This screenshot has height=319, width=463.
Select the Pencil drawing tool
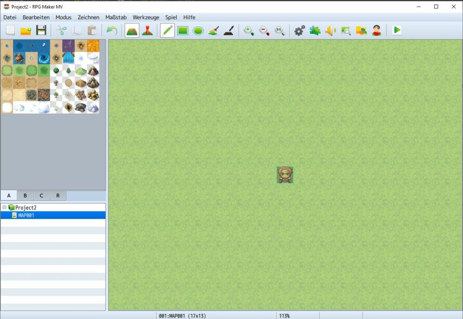click(167, 30)
